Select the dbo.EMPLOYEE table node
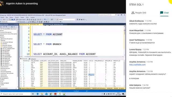172x97 pixels. click(x=6, y=58)
